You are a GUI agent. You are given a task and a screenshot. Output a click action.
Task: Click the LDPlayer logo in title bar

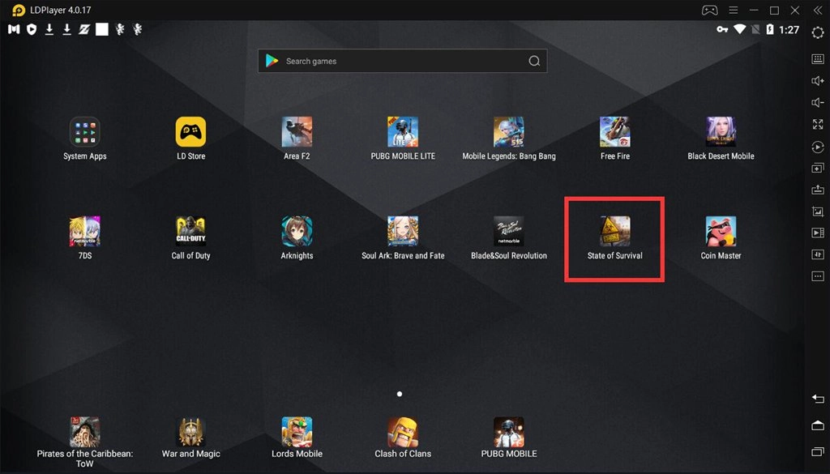[18, 10]
